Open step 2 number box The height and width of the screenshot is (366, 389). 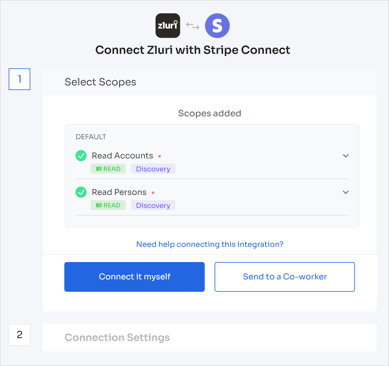click(x=19, y=335)
